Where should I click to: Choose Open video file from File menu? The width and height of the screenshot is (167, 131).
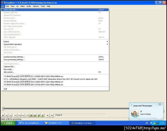[x=55, y=10]
